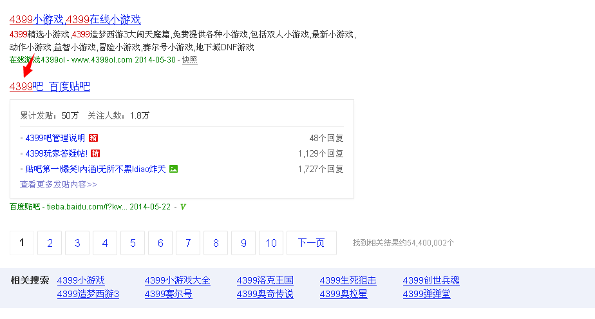Open related search 4399造梦西游3

point(88,295)
